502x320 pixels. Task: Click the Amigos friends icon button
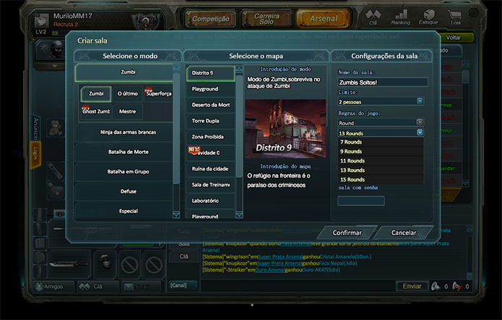[x=53, y=286]
